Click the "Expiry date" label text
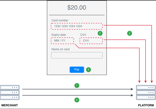Image resolution: width=156 pixels, height=109 pixels. pyautogui.click(x=59, y=35)
